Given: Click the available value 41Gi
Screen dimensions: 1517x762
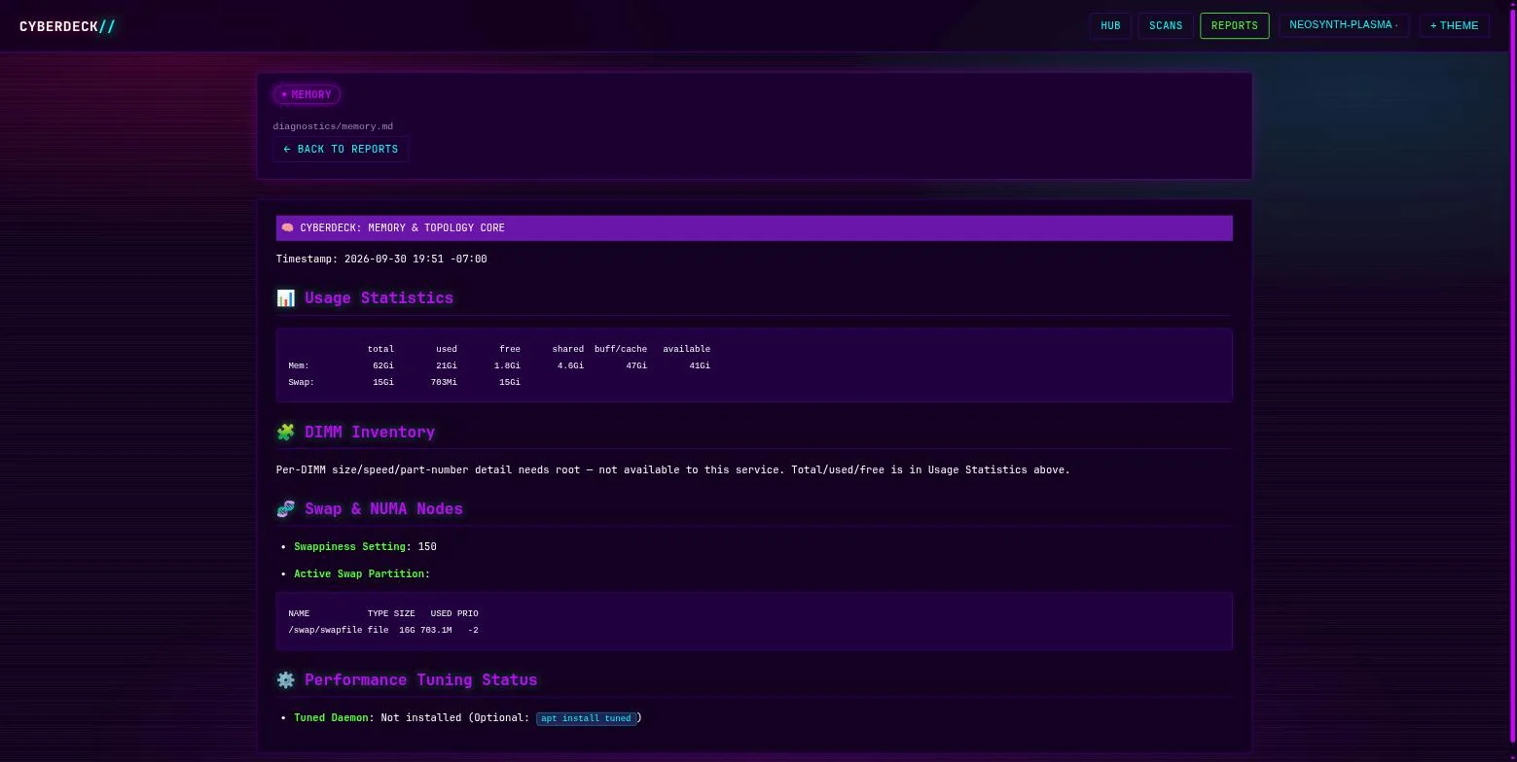Looking at the screenshot, I should (700, 365).
